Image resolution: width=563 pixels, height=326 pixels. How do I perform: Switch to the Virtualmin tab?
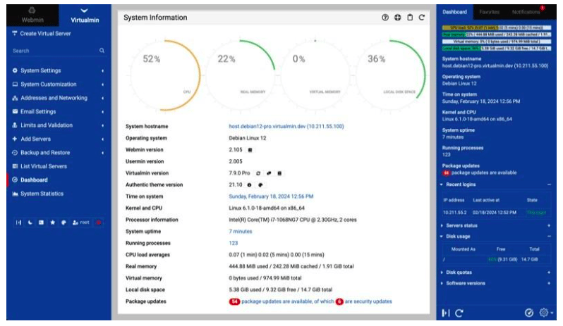click(x=85, y=15)
